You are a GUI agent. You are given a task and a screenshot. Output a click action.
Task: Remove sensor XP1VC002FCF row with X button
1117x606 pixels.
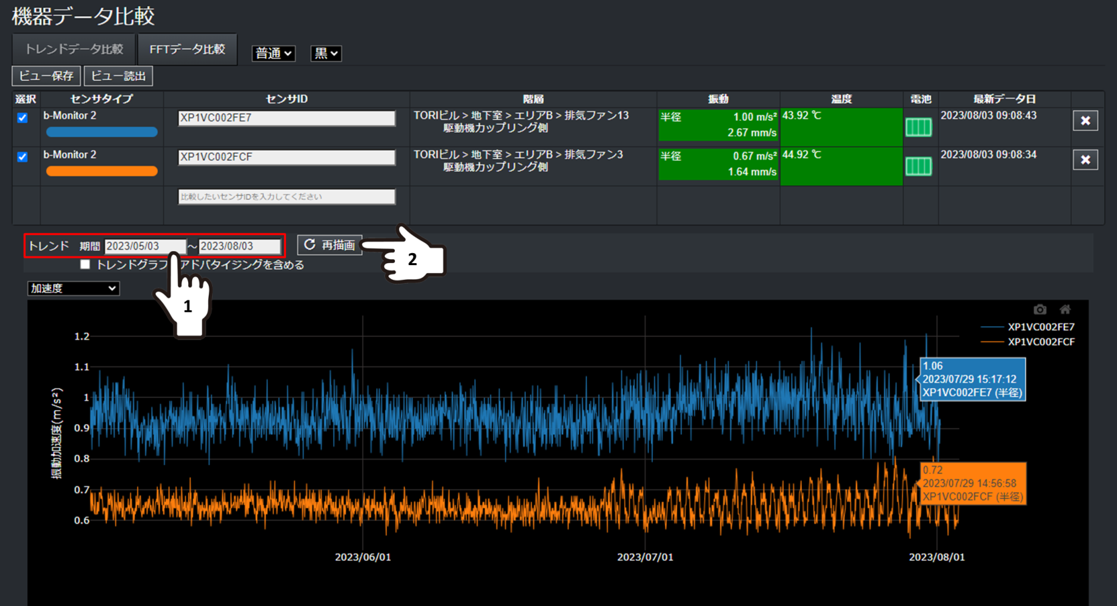point(1085,159)
